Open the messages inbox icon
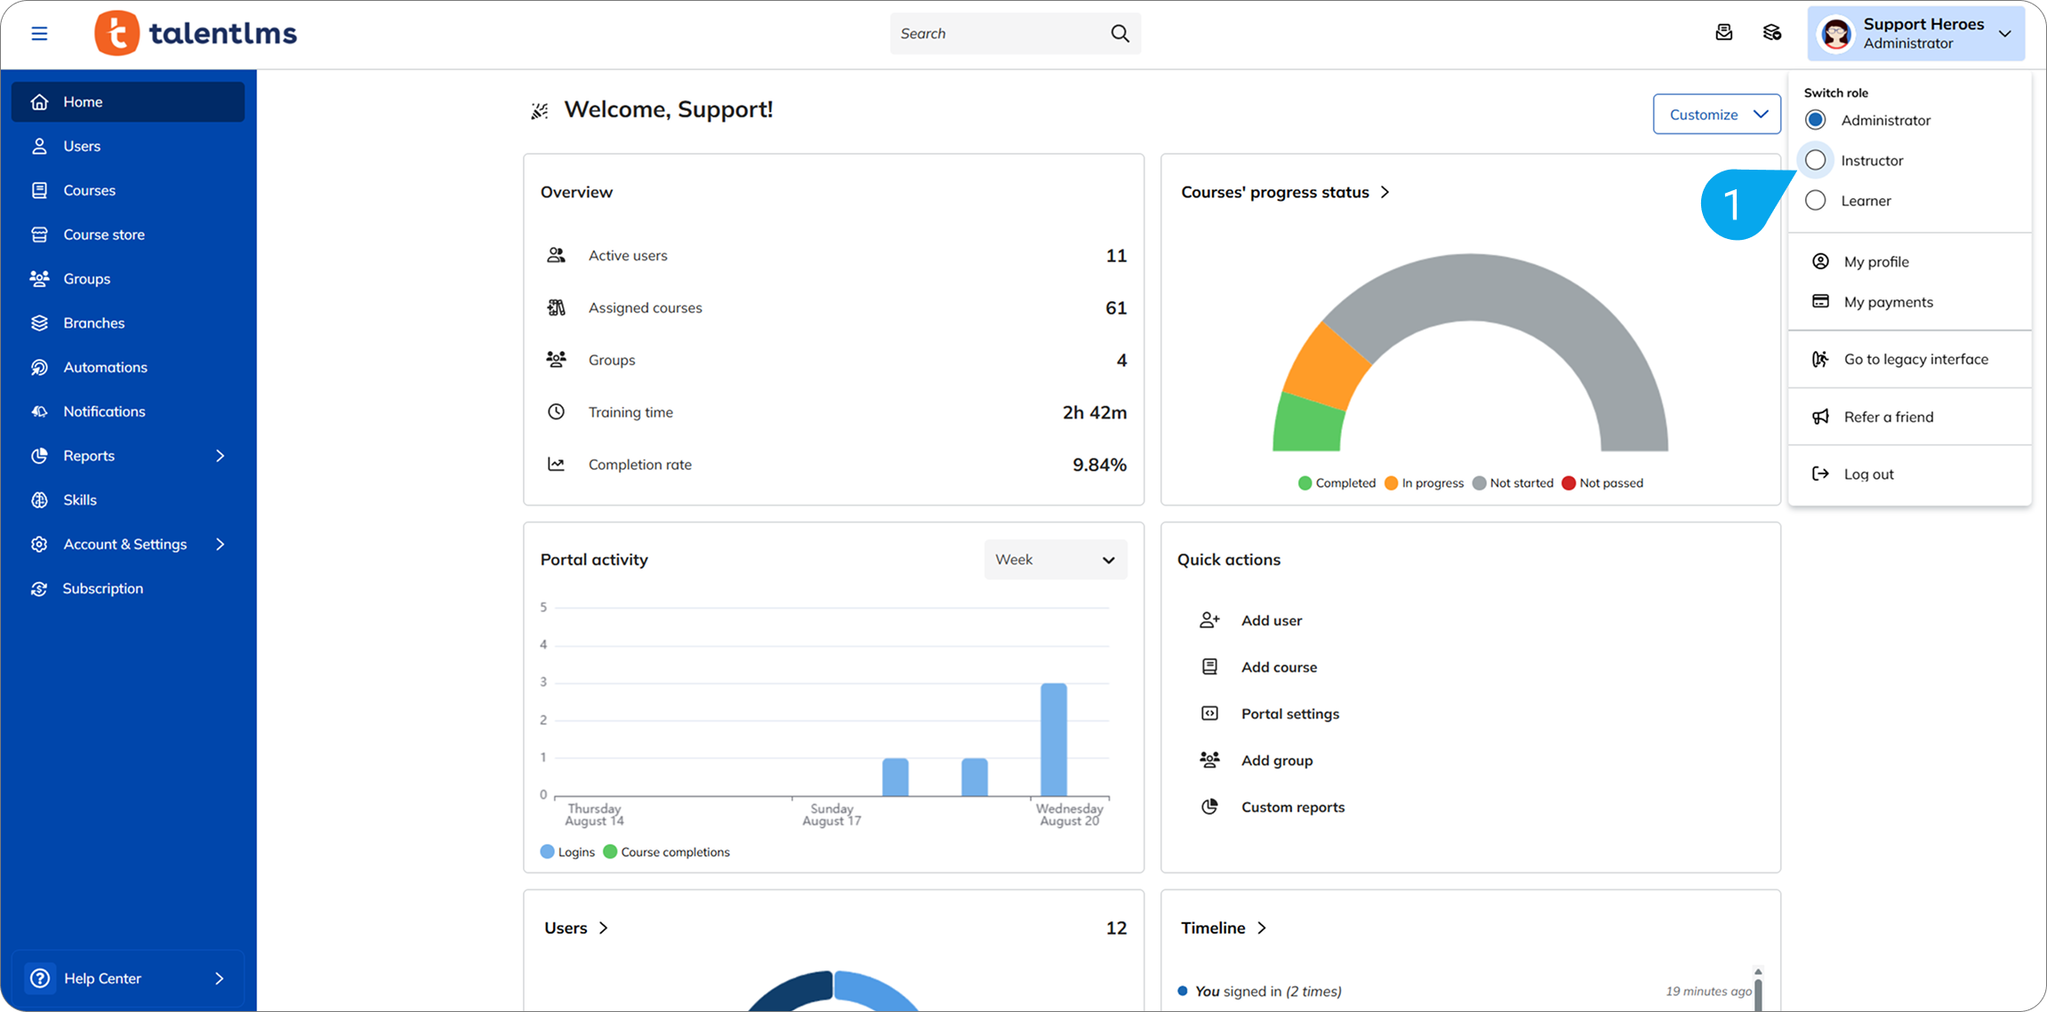 (1723, 33)
